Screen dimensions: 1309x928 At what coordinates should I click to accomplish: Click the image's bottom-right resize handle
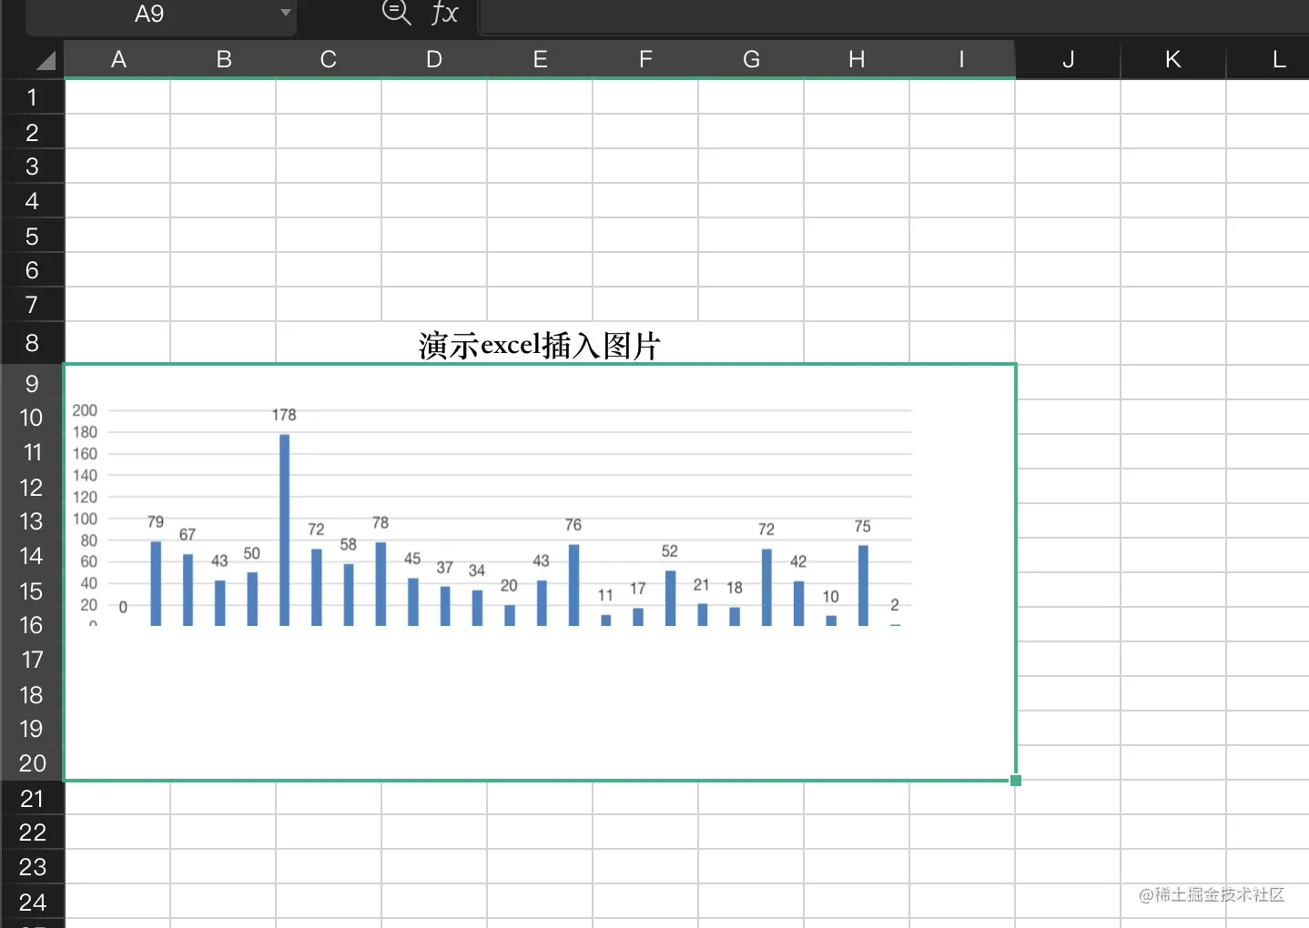click(x=1017, y=780)
